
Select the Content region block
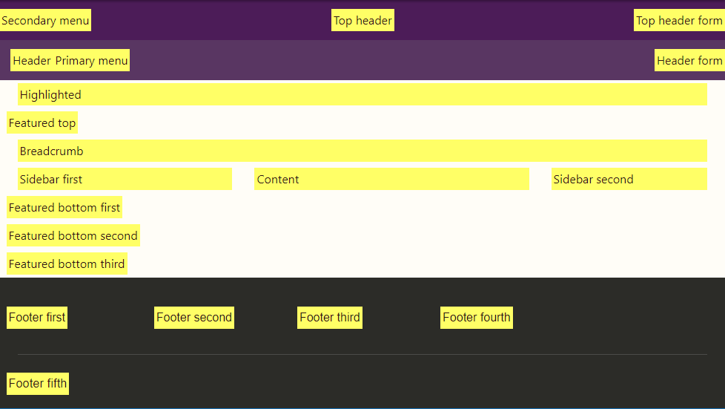(x=391, y=179)
